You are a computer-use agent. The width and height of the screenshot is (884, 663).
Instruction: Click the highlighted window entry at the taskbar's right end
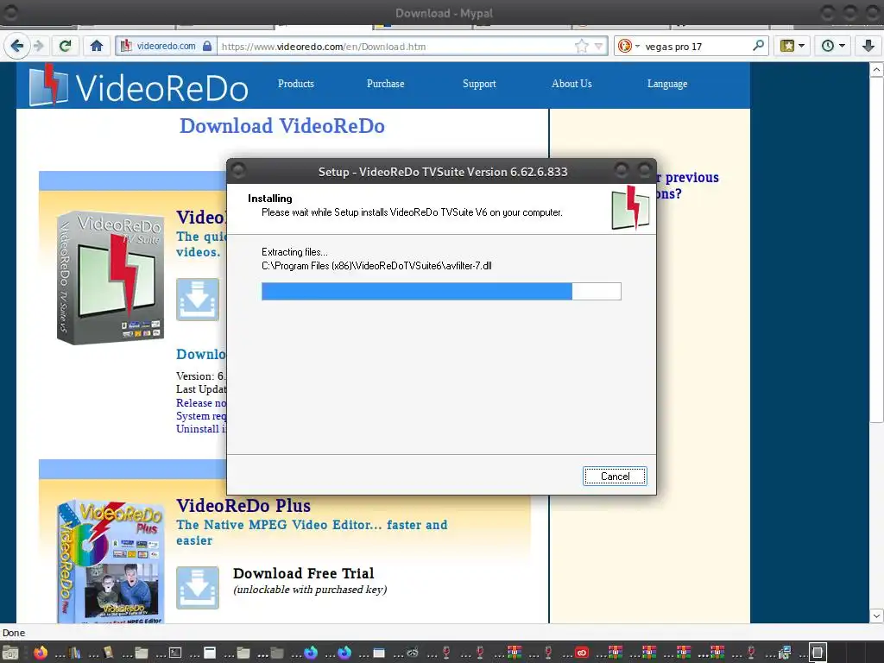click(x=818, y=653)
